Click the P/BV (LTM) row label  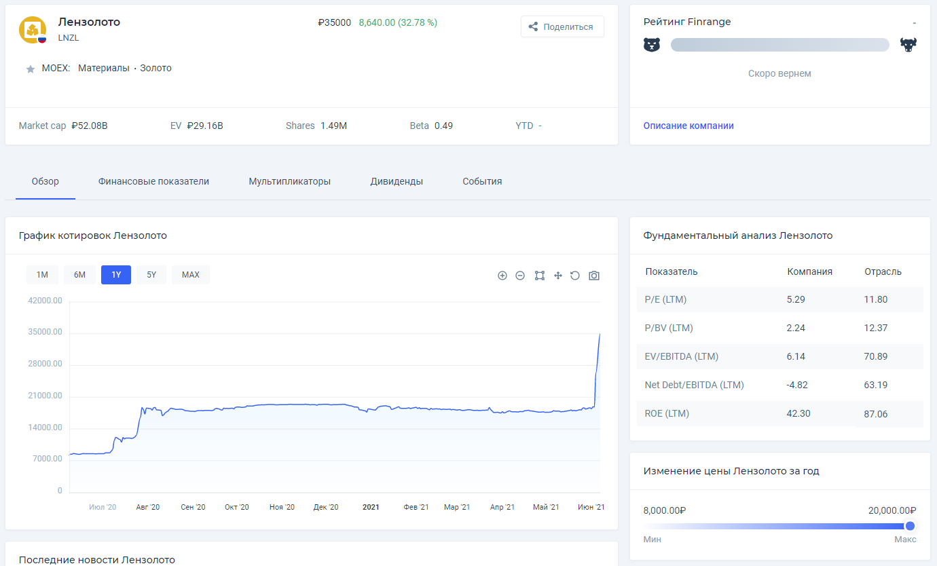(x=669, y=328)
